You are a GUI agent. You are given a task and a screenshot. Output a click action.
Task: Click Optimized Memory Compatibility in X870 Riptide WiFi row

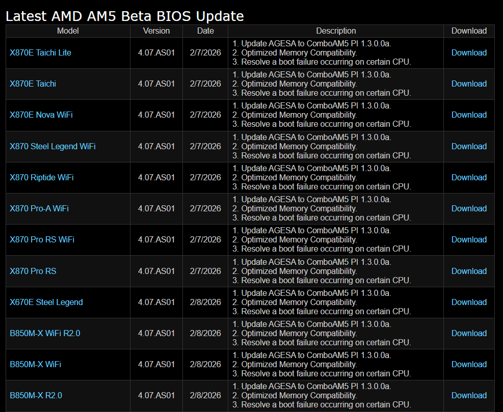coord(295,177)
